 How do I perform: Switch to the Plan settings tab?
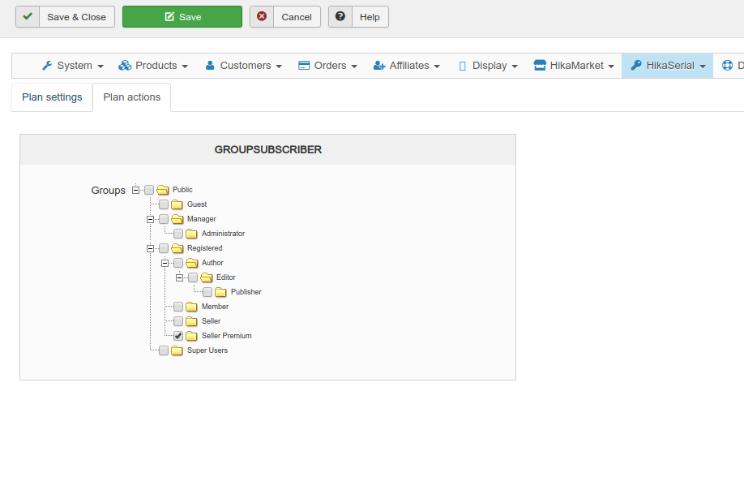point(52,97)
